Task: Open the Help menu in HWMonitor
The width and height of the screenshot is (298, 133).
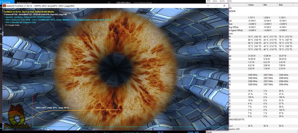Action: coord(229,1)
